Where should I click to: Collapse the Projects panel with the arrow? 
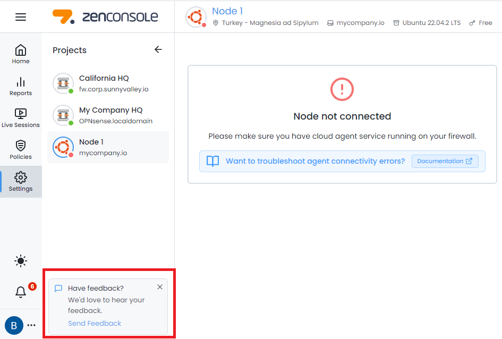point(158,49)
